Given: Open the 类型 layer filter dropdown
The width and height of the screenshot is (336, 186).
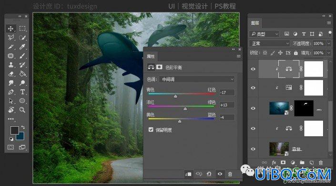Looking at the screenshot, I should pos(264,34).
